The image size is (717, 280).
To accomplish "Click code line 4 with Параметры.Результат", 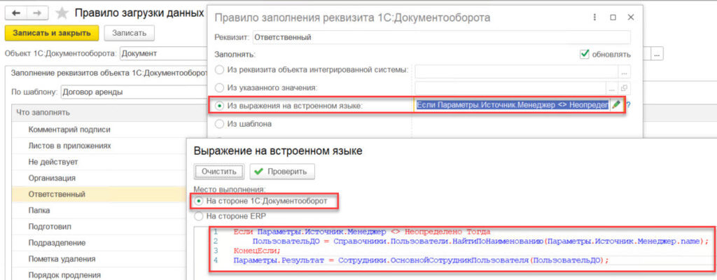I will 421,260.
